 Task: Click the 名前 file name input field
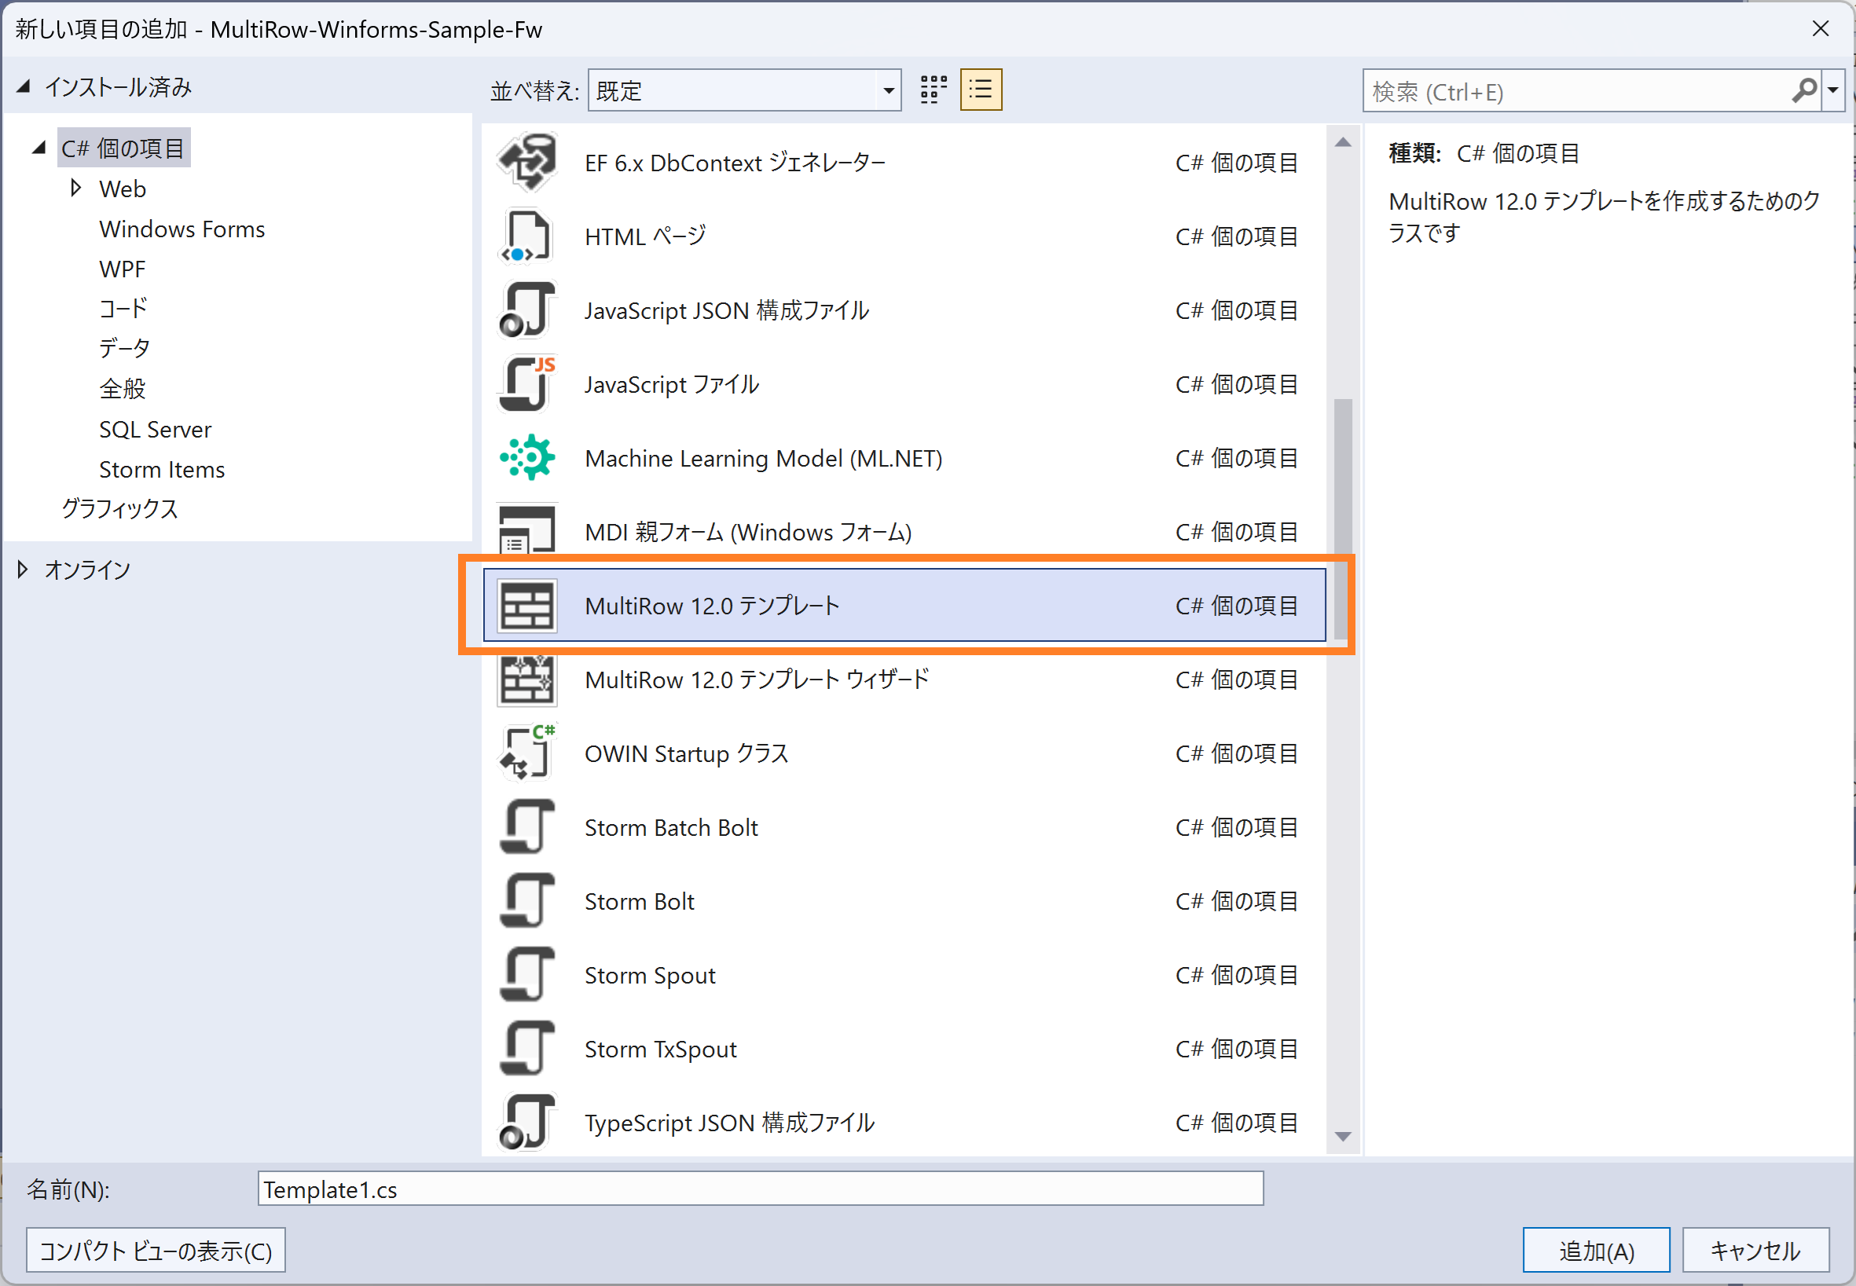pos(760,1189)
